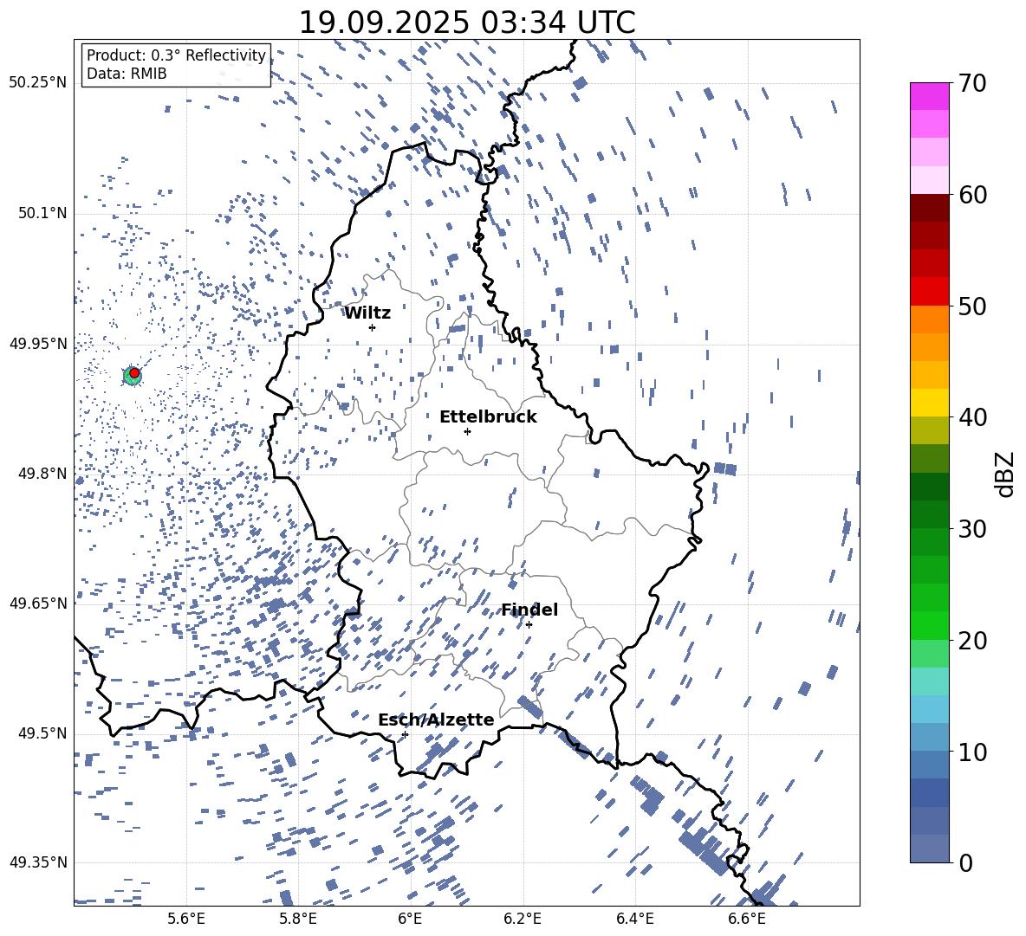This screenshot has height=936, width=1026.
Task: Click the light blue swatch above the 10 tick
Action: click(930, 737)
